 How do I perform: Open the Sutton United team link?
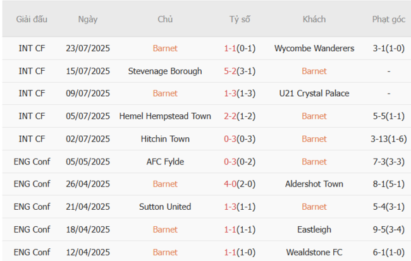click(165, 207)
